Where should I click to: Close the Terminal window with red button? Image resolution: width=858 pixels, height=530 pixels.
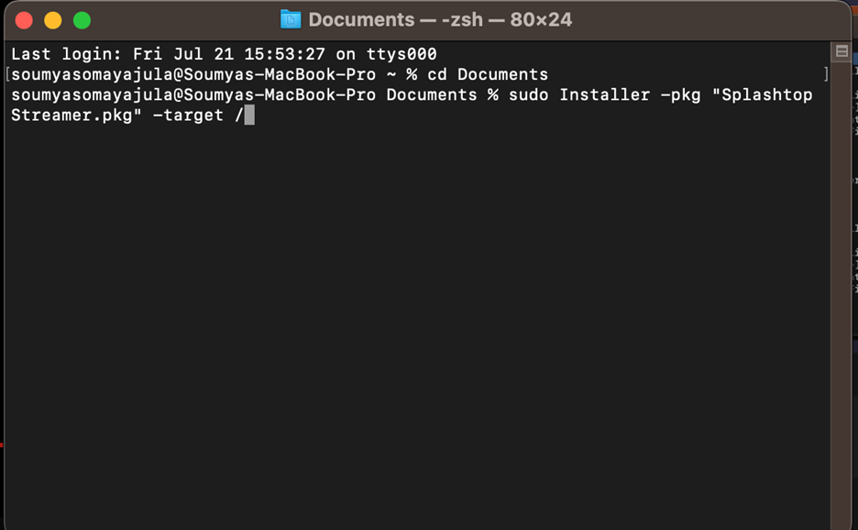click(24, 20)
